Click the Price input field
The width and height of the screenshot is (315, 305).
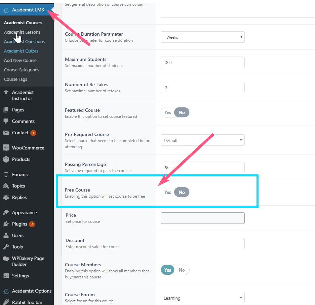[202, 218]
